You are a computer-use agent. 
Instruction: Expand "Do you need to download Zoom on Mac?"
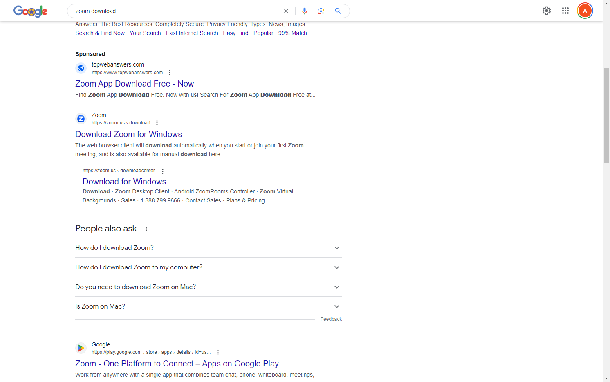coord(209,287)
